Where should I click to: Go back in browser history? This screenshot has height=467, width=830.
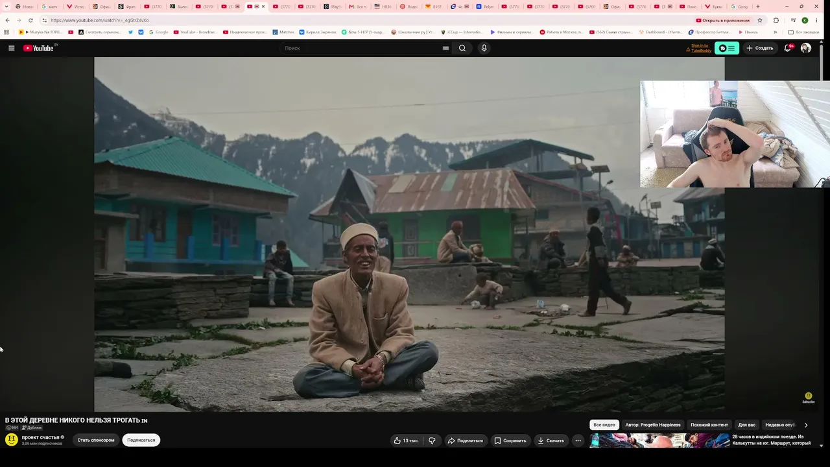7,20
